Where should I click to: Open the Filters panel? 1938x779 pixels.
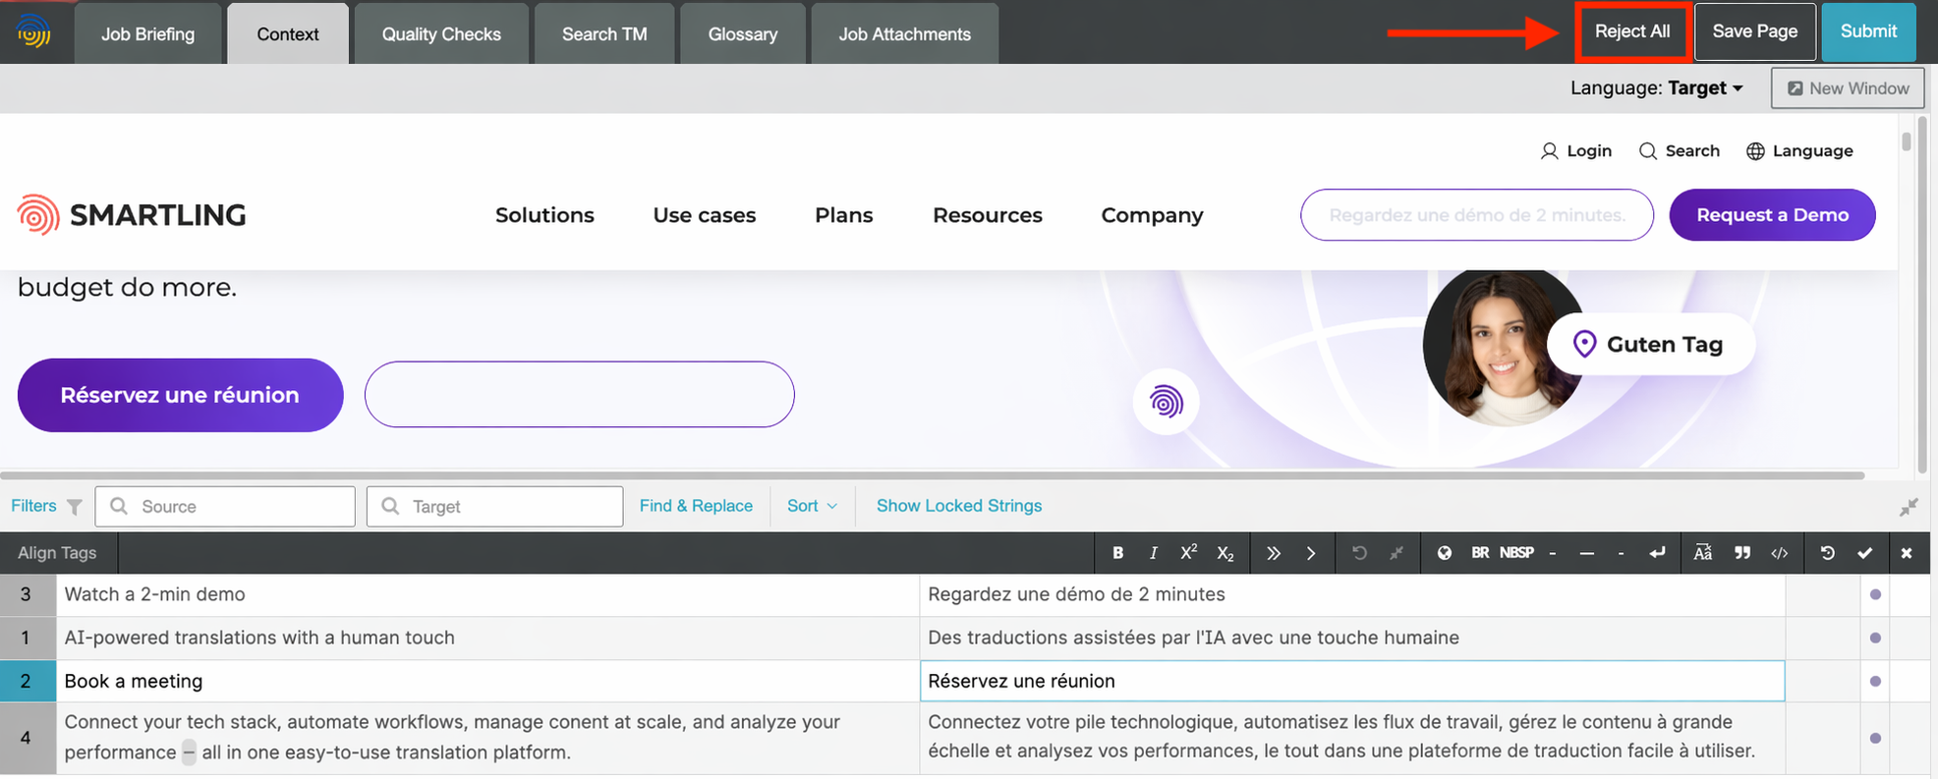coord(46,506)
